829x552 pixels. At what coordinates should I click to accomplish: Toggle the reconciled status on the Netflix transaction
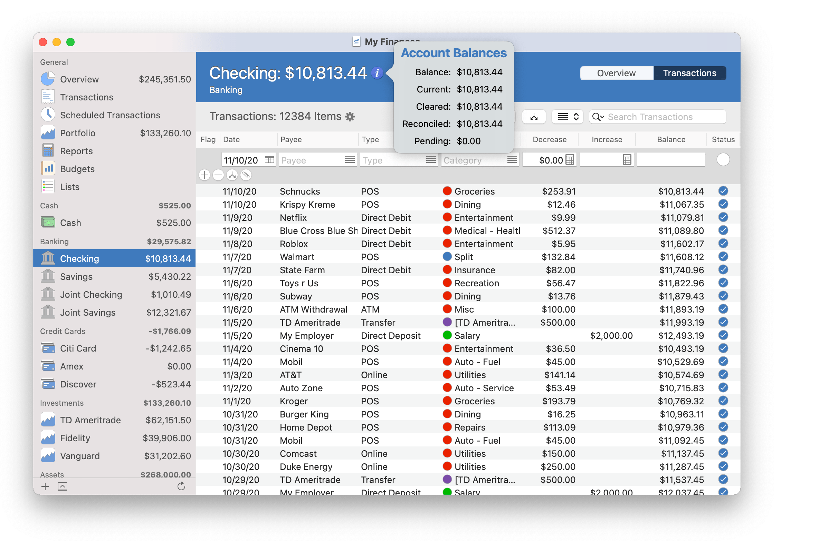[724, 217]
